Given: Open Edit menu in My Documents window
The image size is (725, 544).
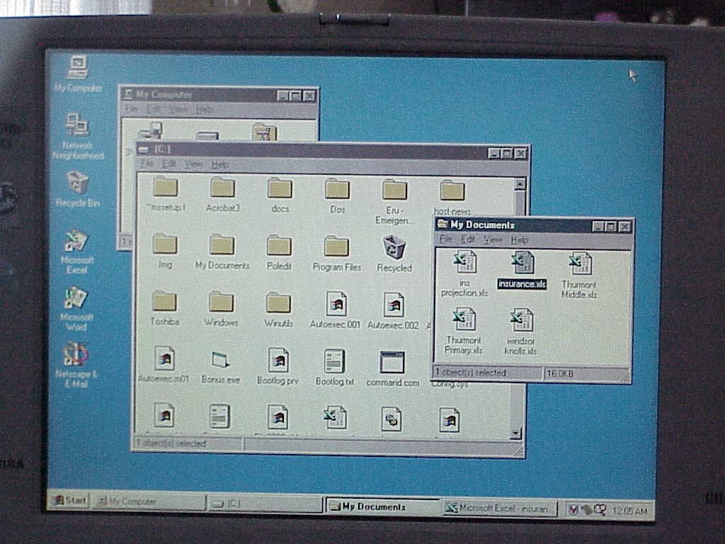Looking at the screenshot, I should click(468, 239).
